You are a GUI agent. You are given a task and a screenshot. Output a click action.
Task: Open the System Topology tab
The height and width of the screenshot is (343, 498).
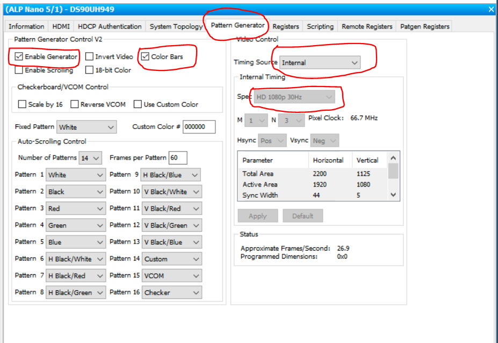click(x=176, y=26)
